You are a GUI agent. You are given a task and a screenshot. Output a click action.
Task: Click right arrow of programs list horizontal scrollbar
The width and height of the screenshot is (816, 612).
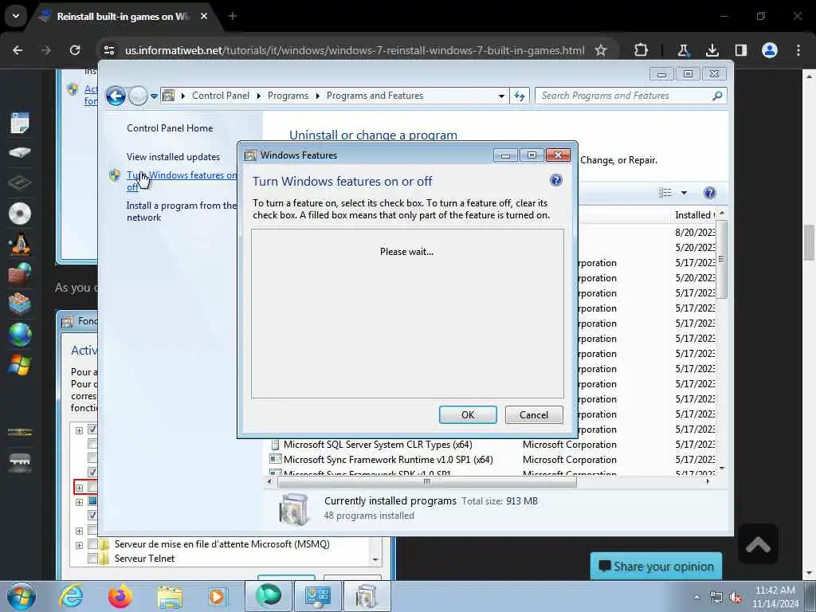click(708, 482)
